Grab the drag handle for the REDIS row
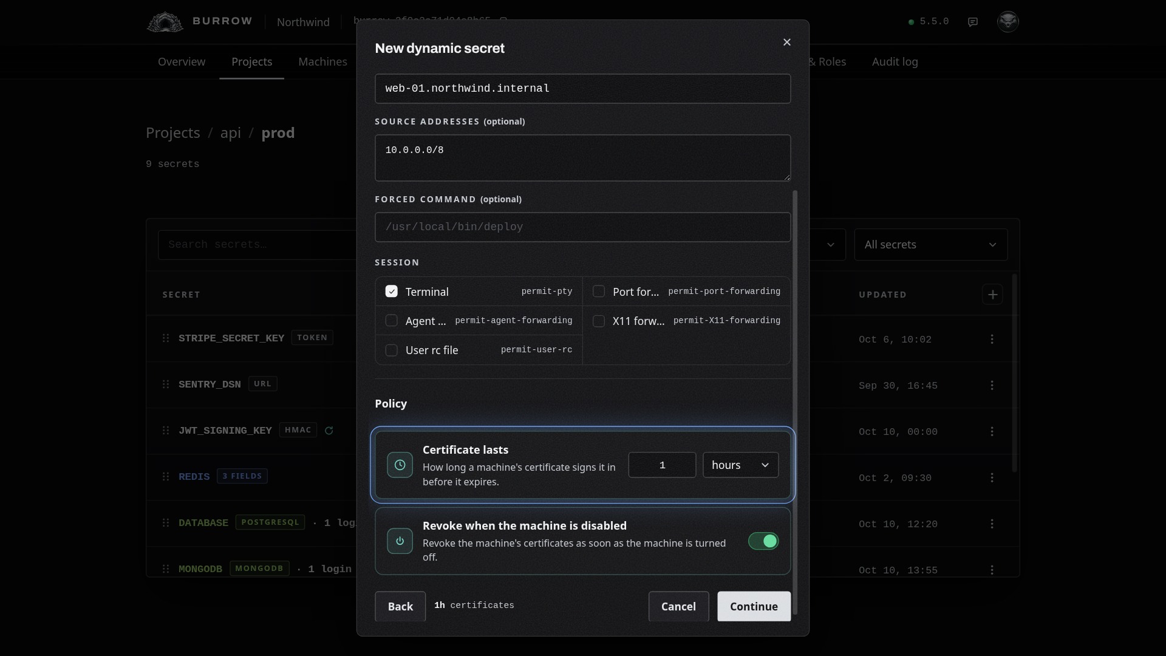The image size is (1166, 656). click(x=166, y=477)
